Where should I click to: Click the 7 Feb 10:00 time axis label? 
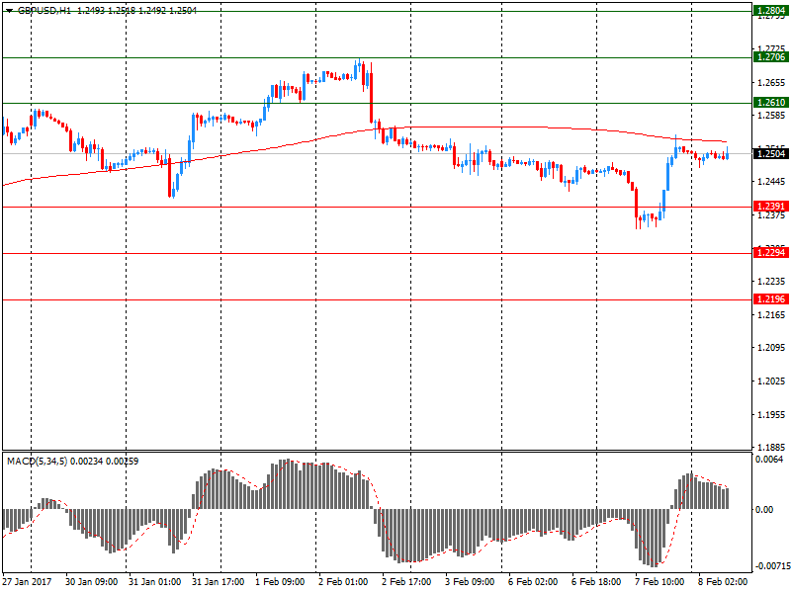(x=659, y=582)
